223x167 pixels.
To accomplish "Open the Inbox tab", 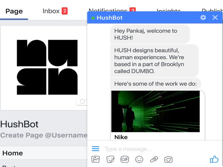I will click(51, 11).
